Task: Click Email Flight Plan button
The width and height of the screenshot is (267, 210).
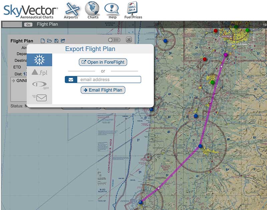Action: (x=103, y=90)
